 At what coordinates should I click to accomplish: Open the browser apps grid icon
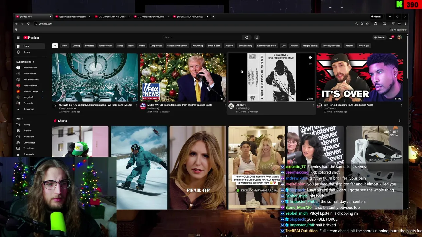tap(16, 30)
